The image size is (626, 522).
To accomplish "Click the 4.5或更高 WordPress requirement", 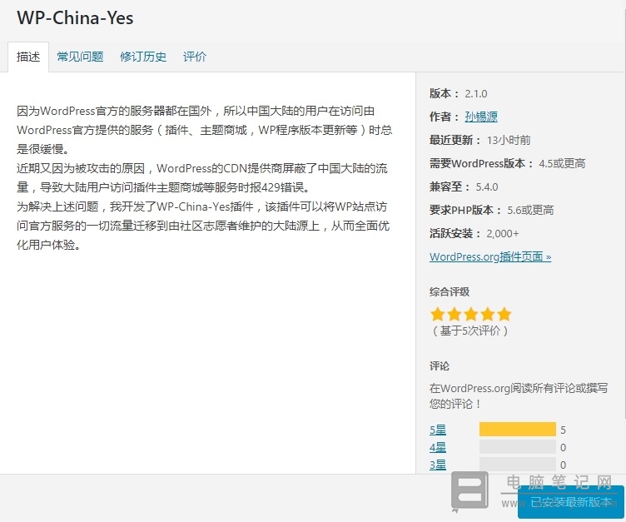I will point(562,163).
